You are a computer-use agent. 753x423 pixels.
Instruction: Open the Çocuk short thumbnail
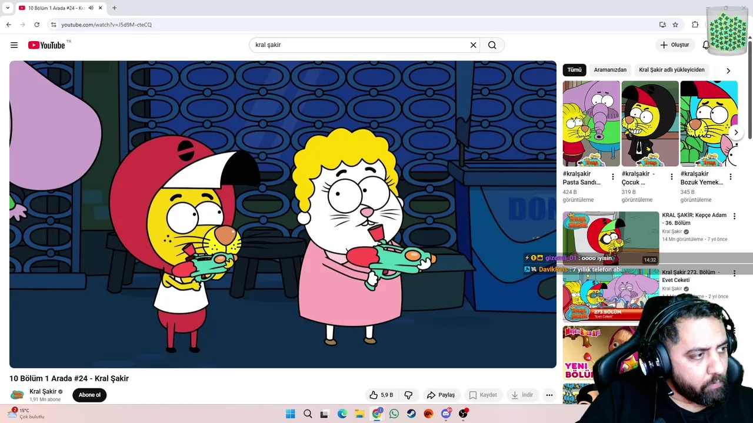[650, 124]
